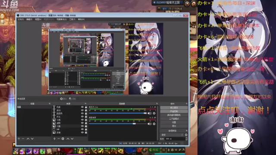
Task: Remove selected source with the minus icon
Action: coord(59,139)
